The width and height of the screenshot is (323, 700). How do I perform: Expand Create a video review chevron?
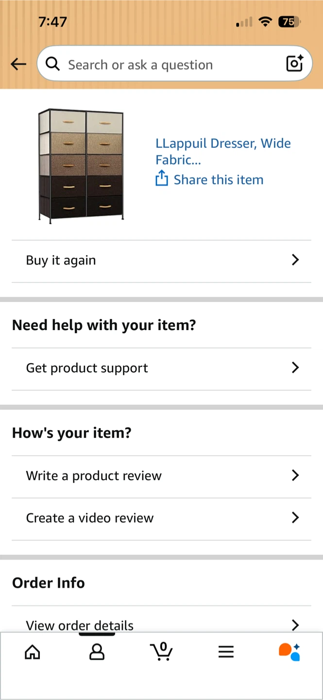[x=295, y=518]
